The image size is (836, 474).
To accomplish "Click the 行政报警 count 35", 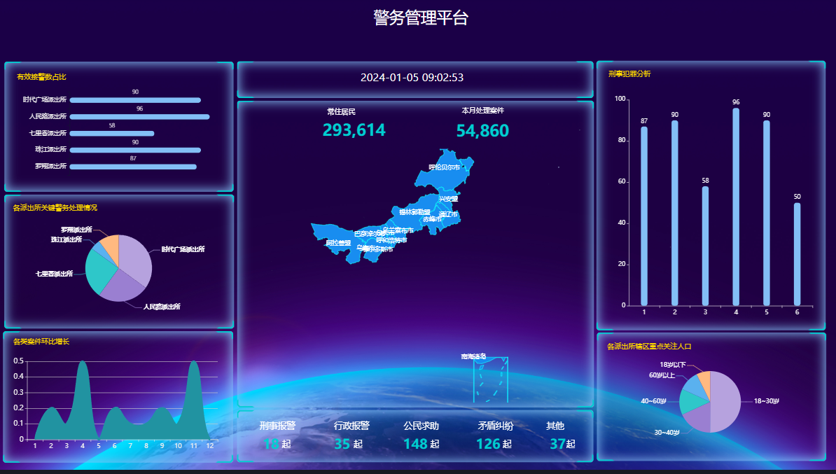I will click(342, 444).
